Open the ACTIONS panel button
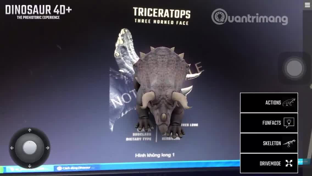312x176 pixels. [x=269, y=103]
